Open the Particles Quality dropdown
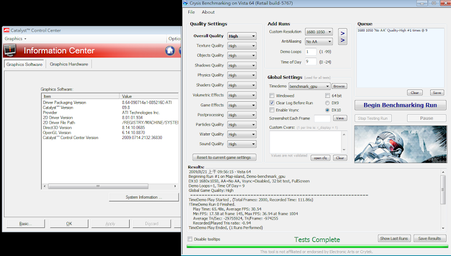 242,125
